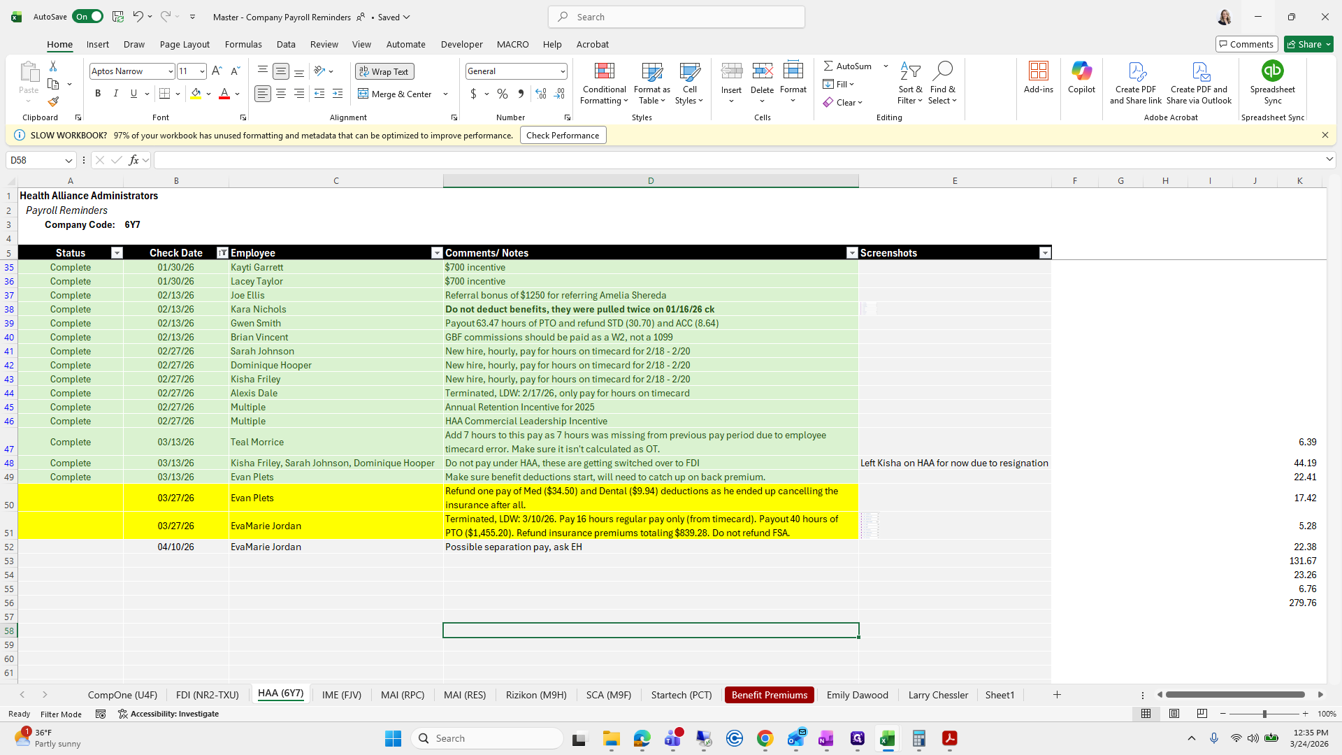The height and width of the screenshot is (755, 1342).
Task: Open the Status column filter dropdown
Action: point(117,253)
